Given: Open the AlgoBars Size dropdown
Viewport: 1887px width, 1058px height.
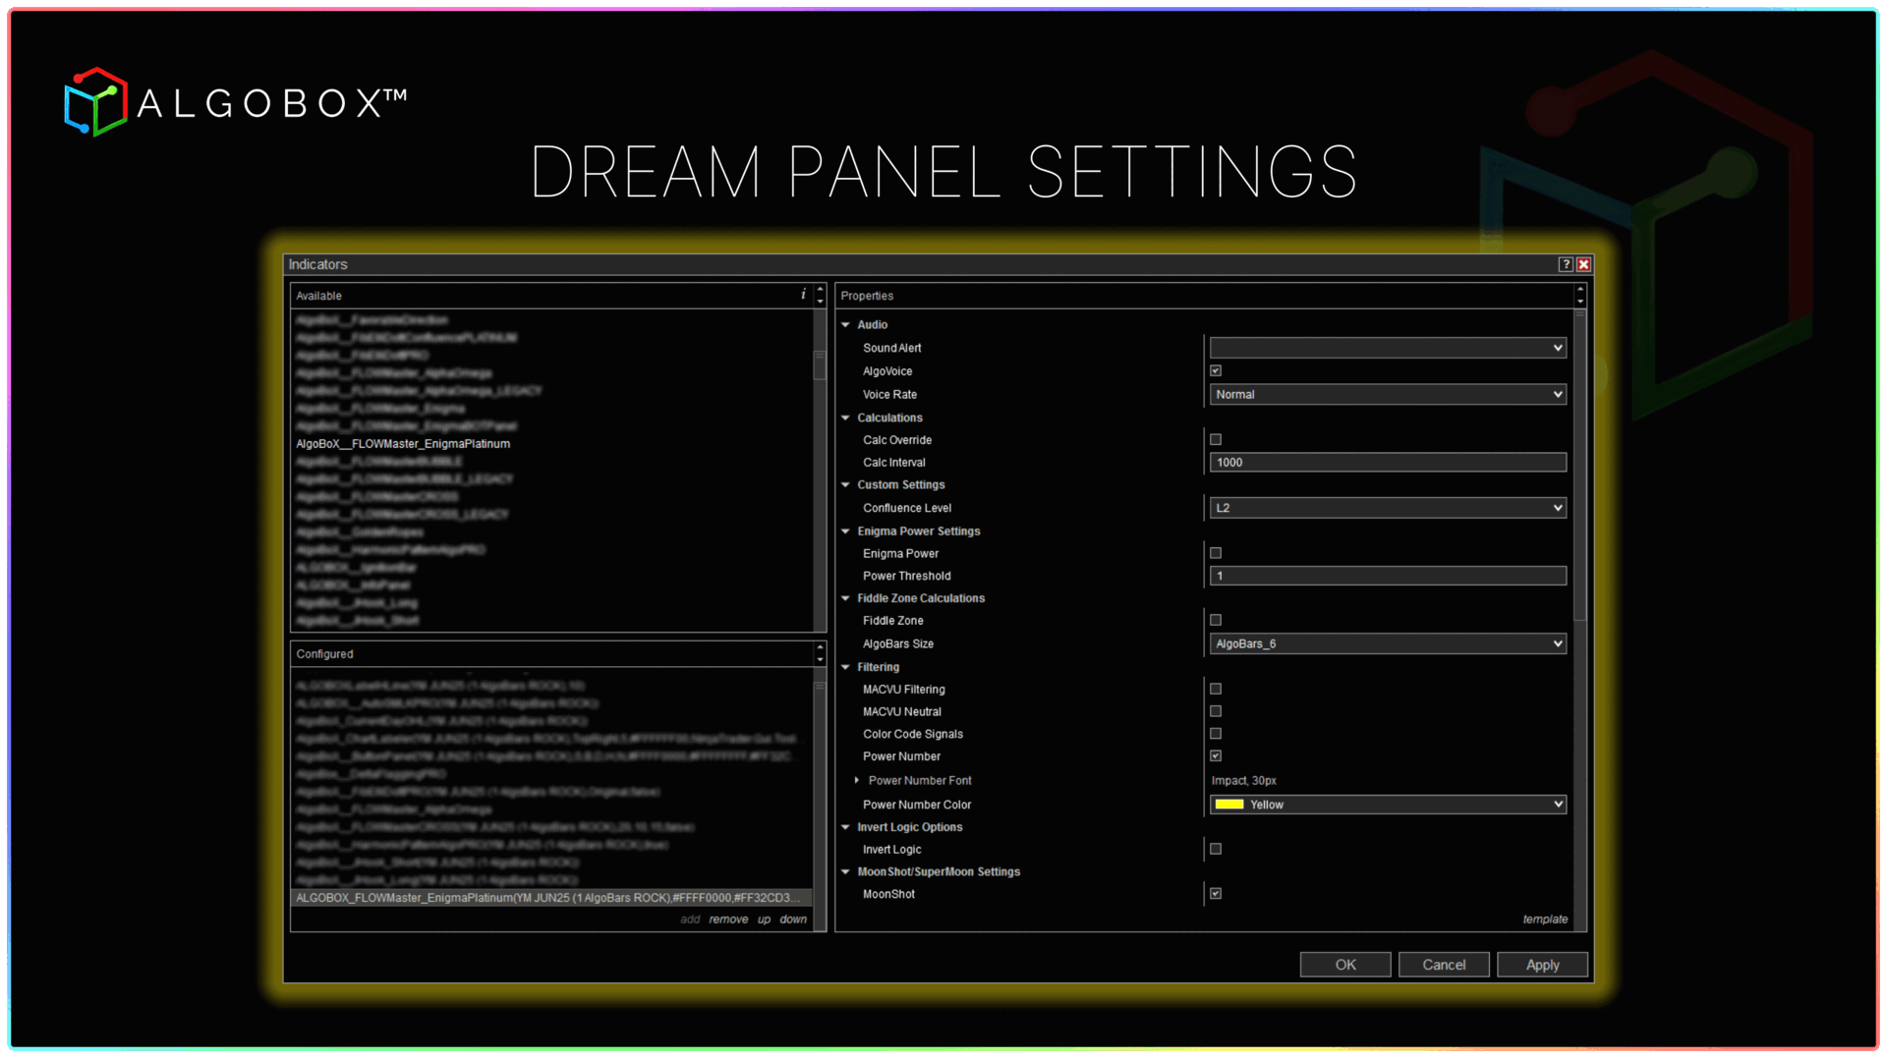Looking at the screenshot, I should (x=1387, y=644).
